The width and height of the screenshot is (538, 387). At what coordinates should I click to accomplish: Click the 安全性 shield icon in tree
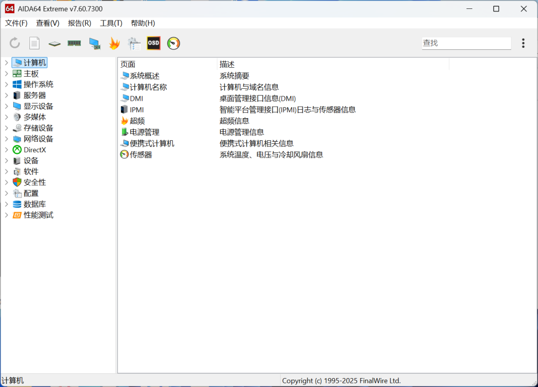[x=17, y=182]
